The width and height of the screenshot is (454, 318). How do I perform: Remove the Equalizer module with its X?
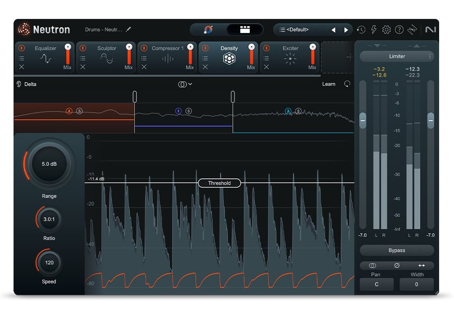(x=22, y=67)
